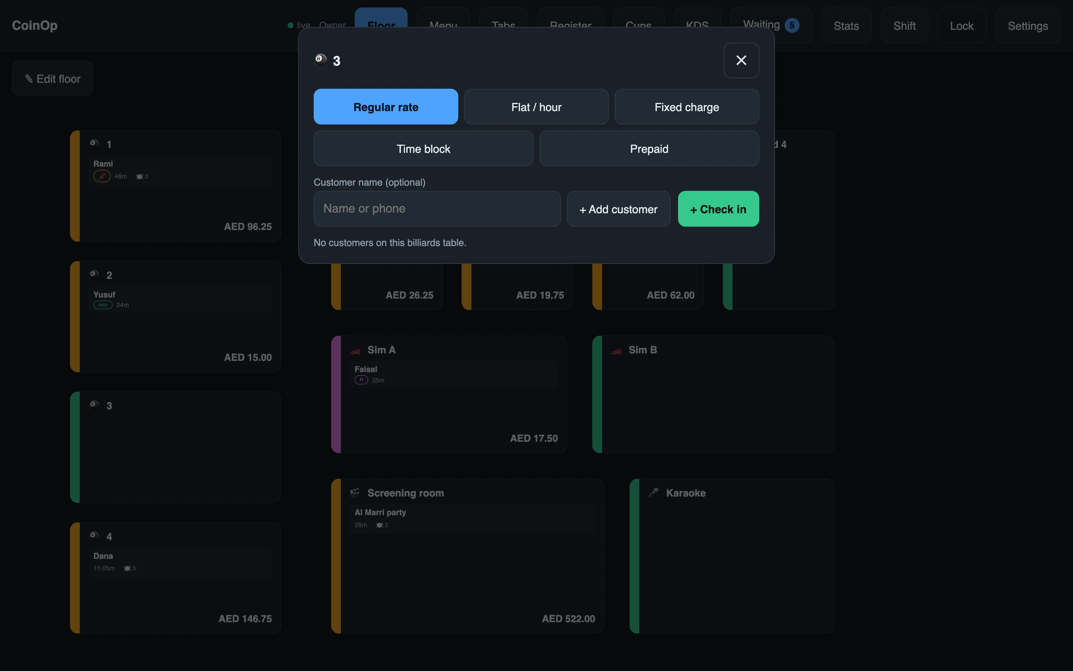The width and height of the screenshot is (1073, 671).
Task: Click the Owner role label in header
Action: coord(333,25)
